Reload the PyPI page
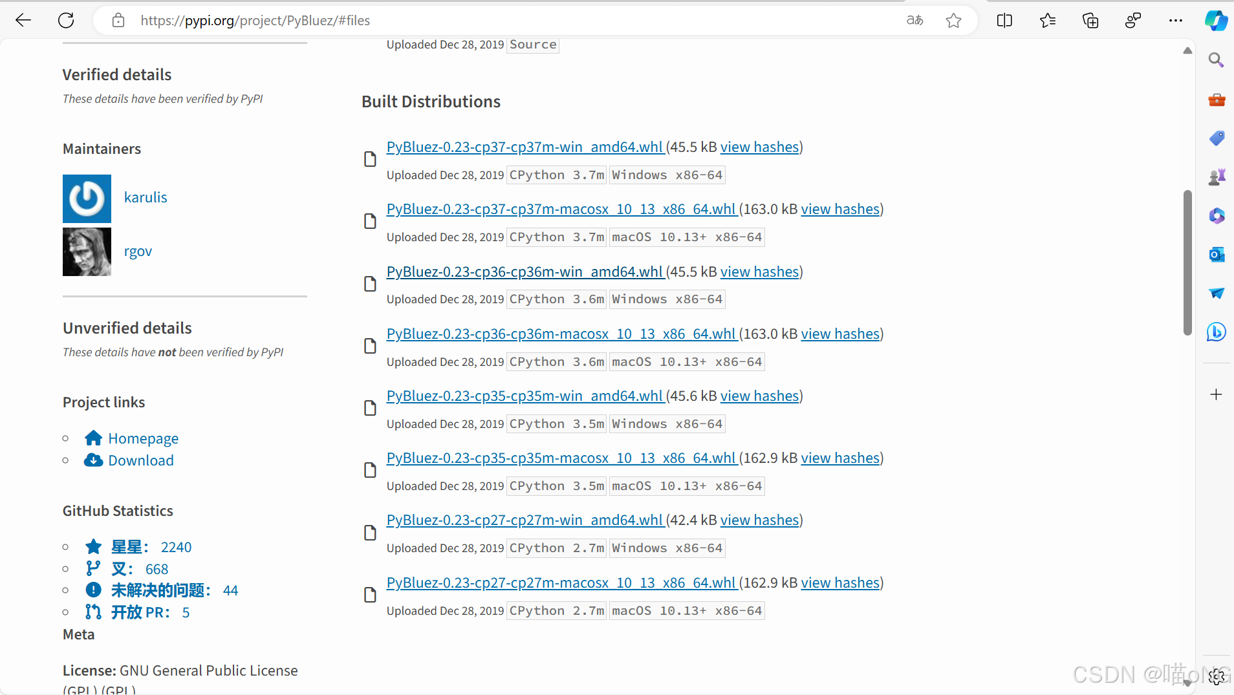Screen dimensions: 1234x695 (x=66, y=20)
